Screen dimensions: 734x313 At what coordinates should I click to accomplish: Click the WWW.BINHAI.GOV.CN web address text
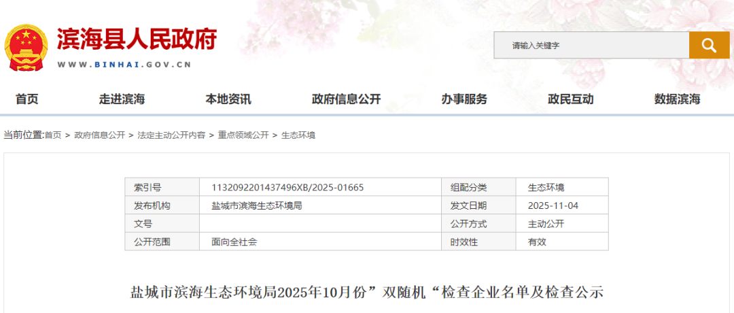point(124,65)
